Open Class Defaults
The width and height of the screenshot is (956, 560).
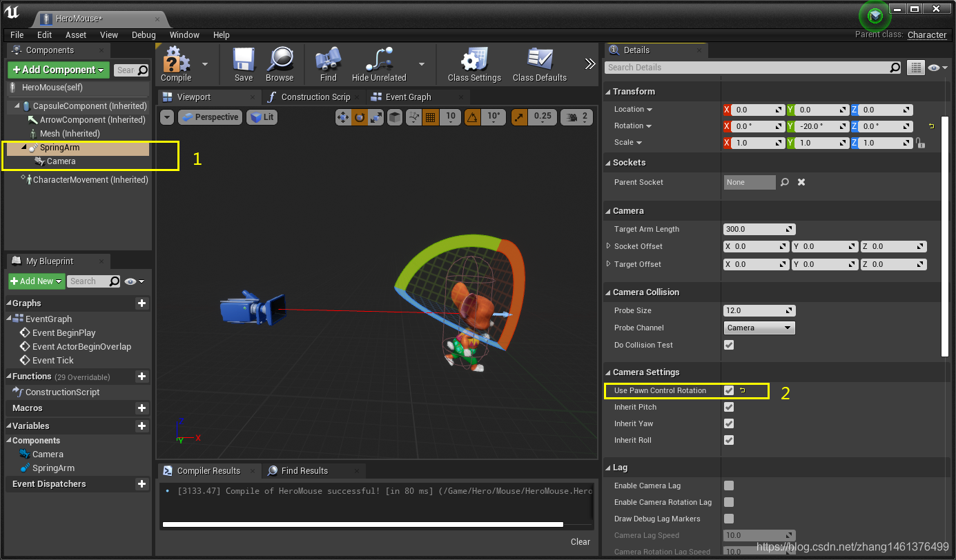click(540, 59)
